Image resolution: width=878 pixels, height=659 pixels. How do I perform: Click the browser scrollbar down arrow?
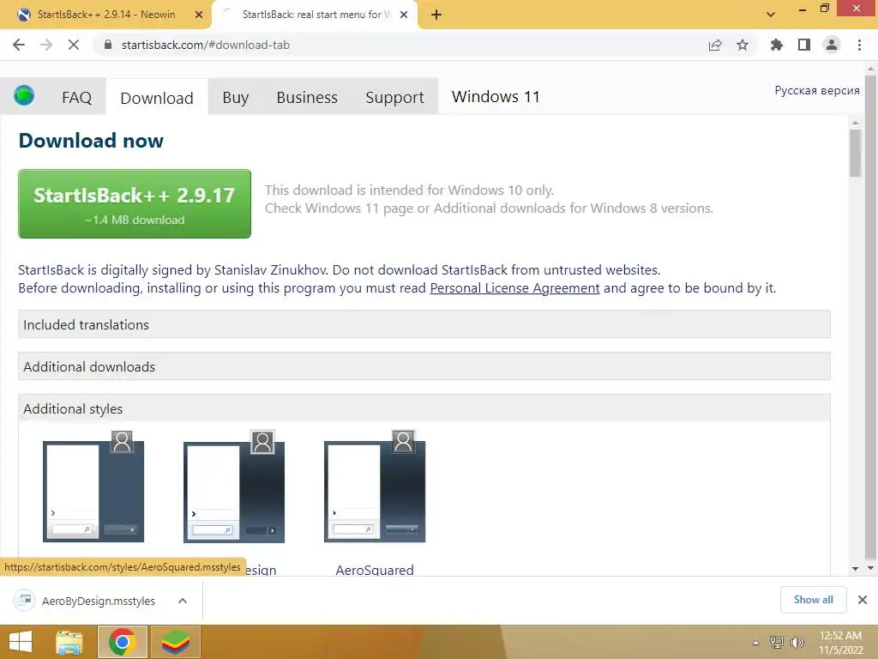pyautogui.click(x=871, y=568)
